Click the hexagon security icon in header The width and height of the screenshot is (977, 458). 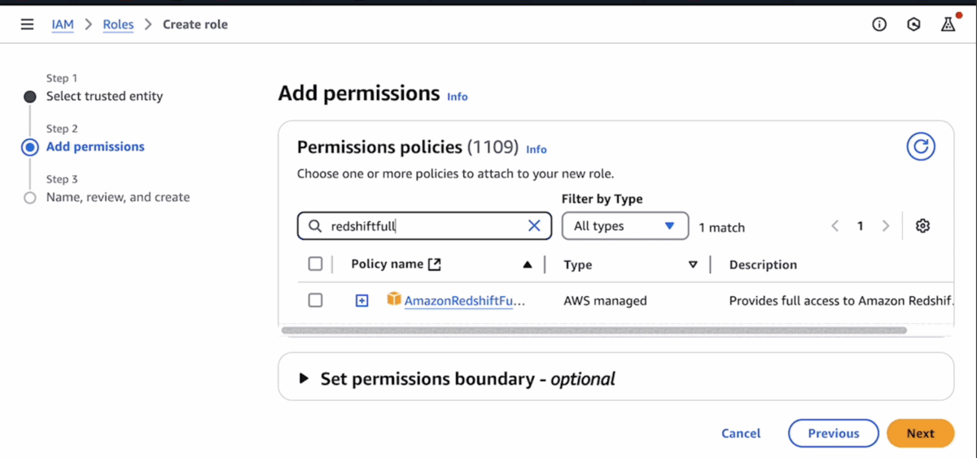click(913, 24)
